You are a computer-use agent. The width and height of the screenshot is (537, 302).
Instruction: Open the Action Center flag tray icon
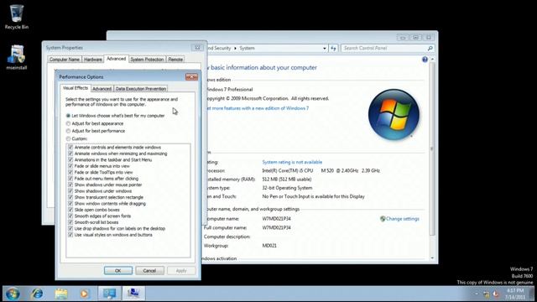pos(486,294)
